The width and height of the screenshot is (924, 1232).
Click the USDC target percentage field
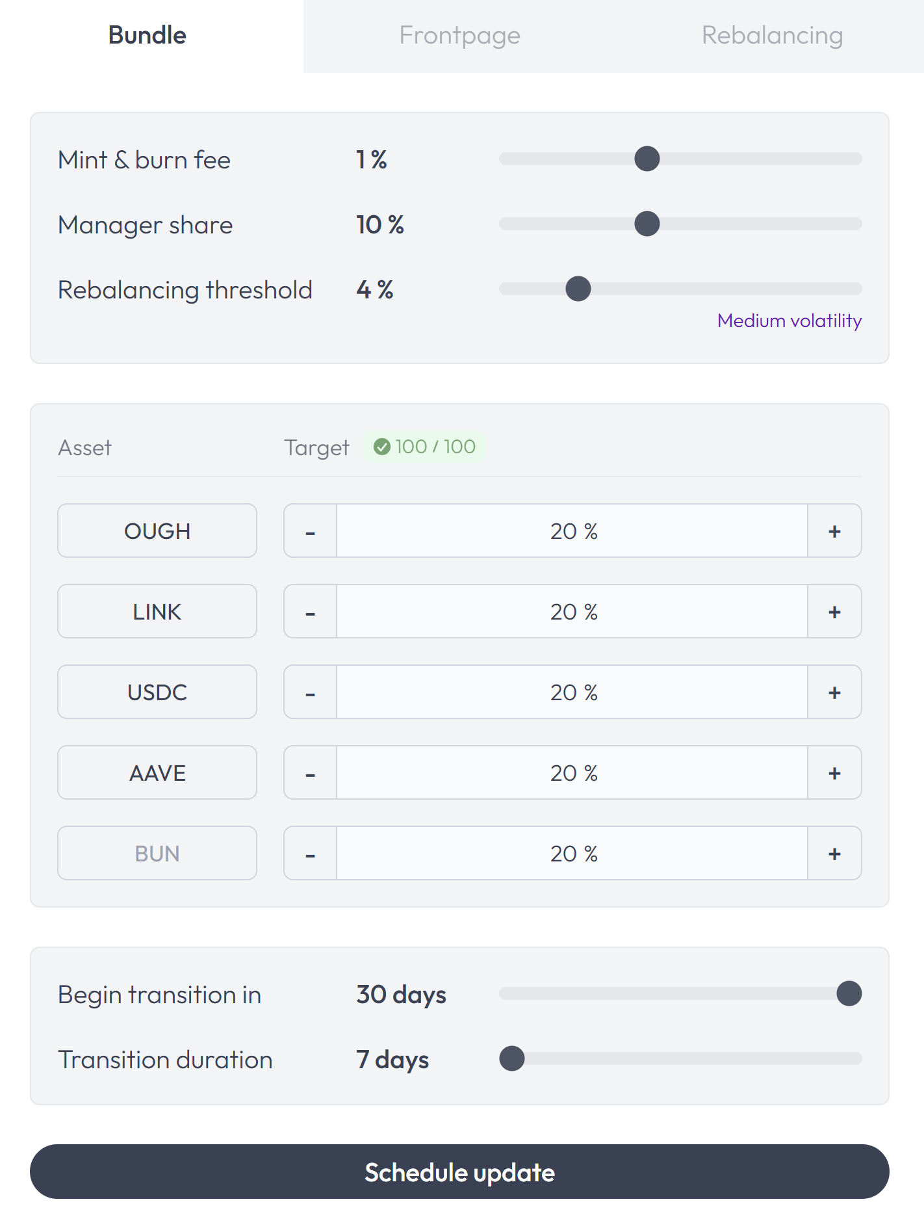[572, 692]
